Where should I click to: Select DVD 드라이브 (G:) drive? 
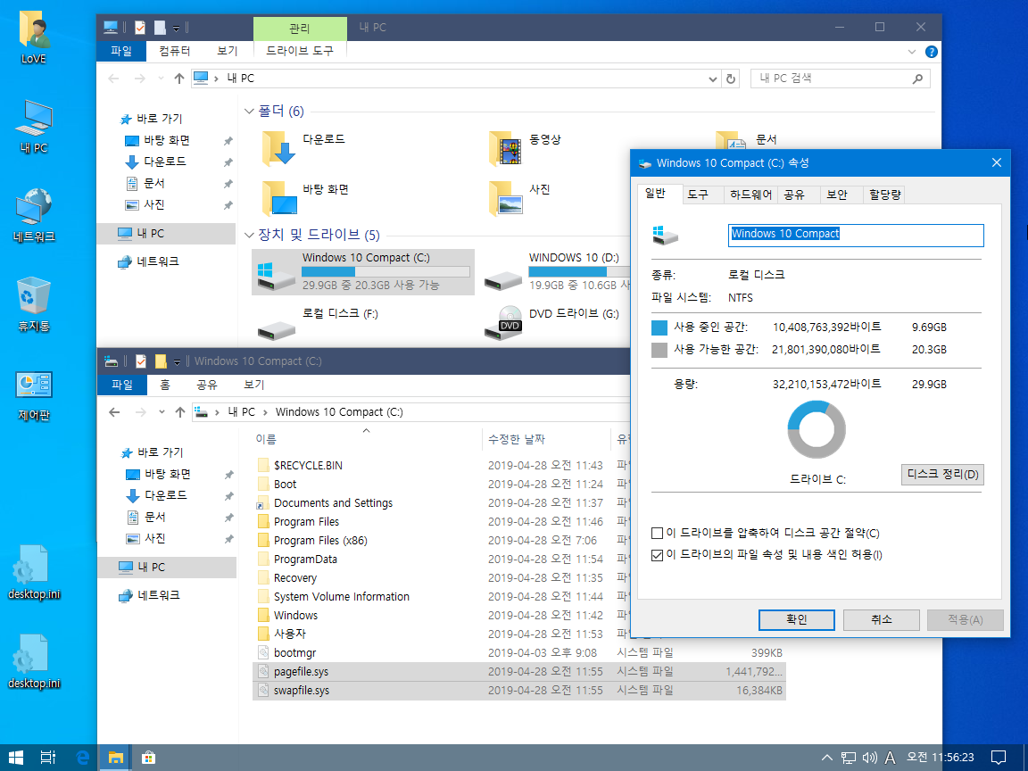[552, 321]
